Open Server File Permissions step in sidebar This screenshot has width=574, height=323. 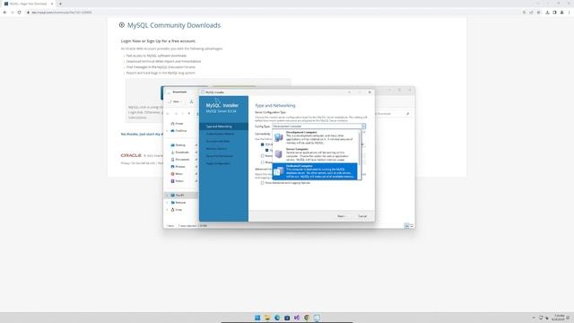[220, 156]
